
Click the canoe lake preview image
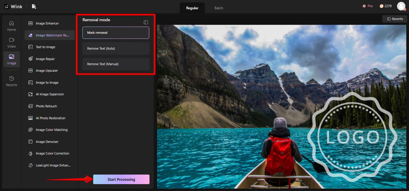click(x=282, y=107)
